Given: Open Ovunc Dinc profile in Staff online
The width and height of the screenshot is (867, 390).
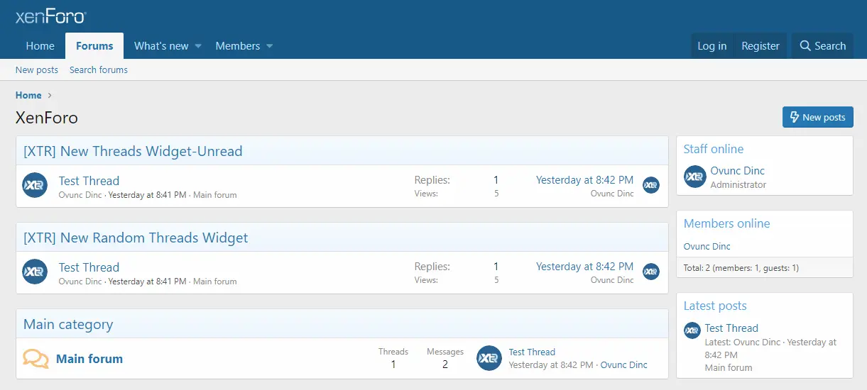Looking at the screenshot, I should [738, 171].
